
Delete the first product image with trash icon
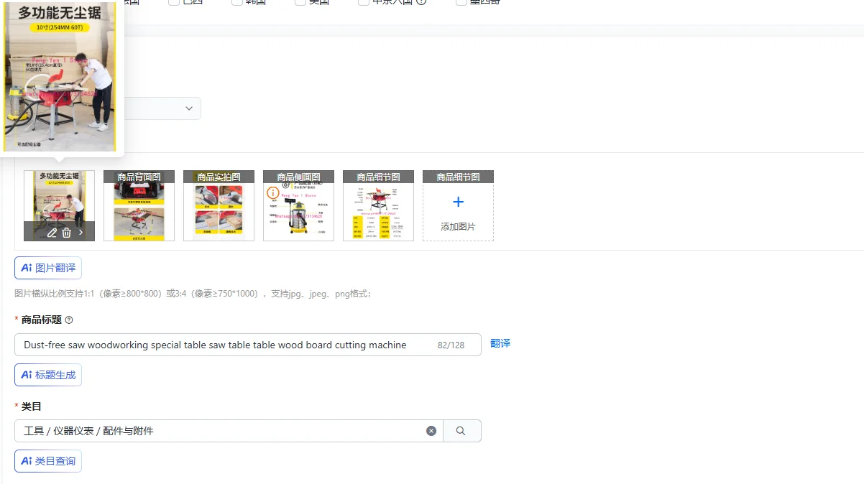point(66,233)
